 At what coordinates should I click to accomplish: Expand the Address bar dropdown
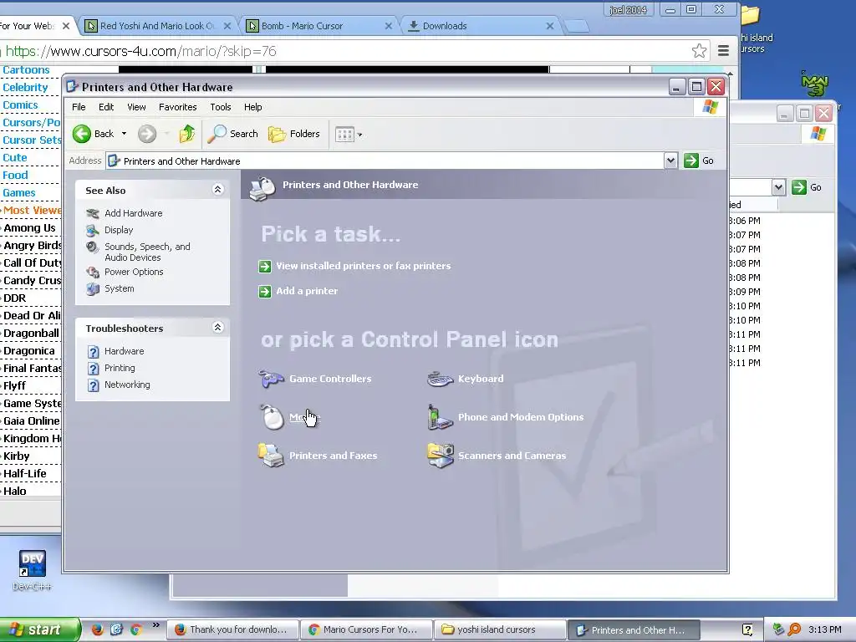(670, 160)
